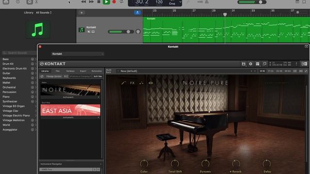Image resolution: width=310 pixels, height=174 pixels.
Task: Solo the Kontakt track with headphones
Action: click(93, 32)
